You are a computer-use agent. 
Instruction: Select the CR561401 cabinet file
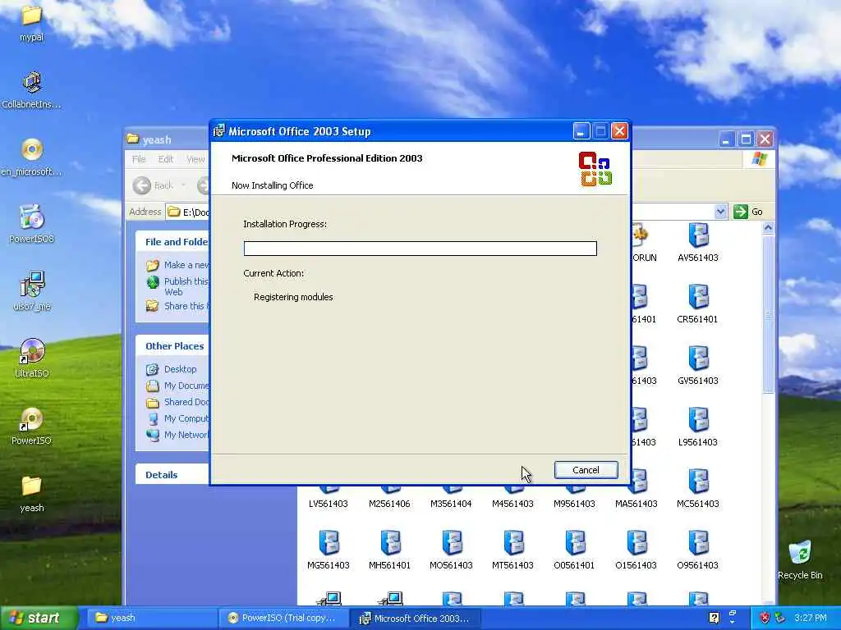click(698, 304)
